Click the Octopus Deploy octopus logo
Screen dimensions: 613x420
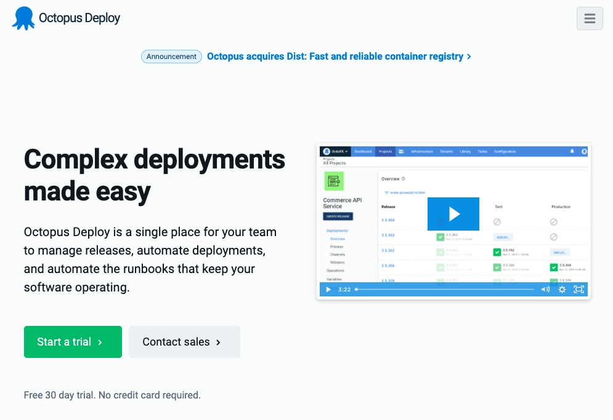23,18
